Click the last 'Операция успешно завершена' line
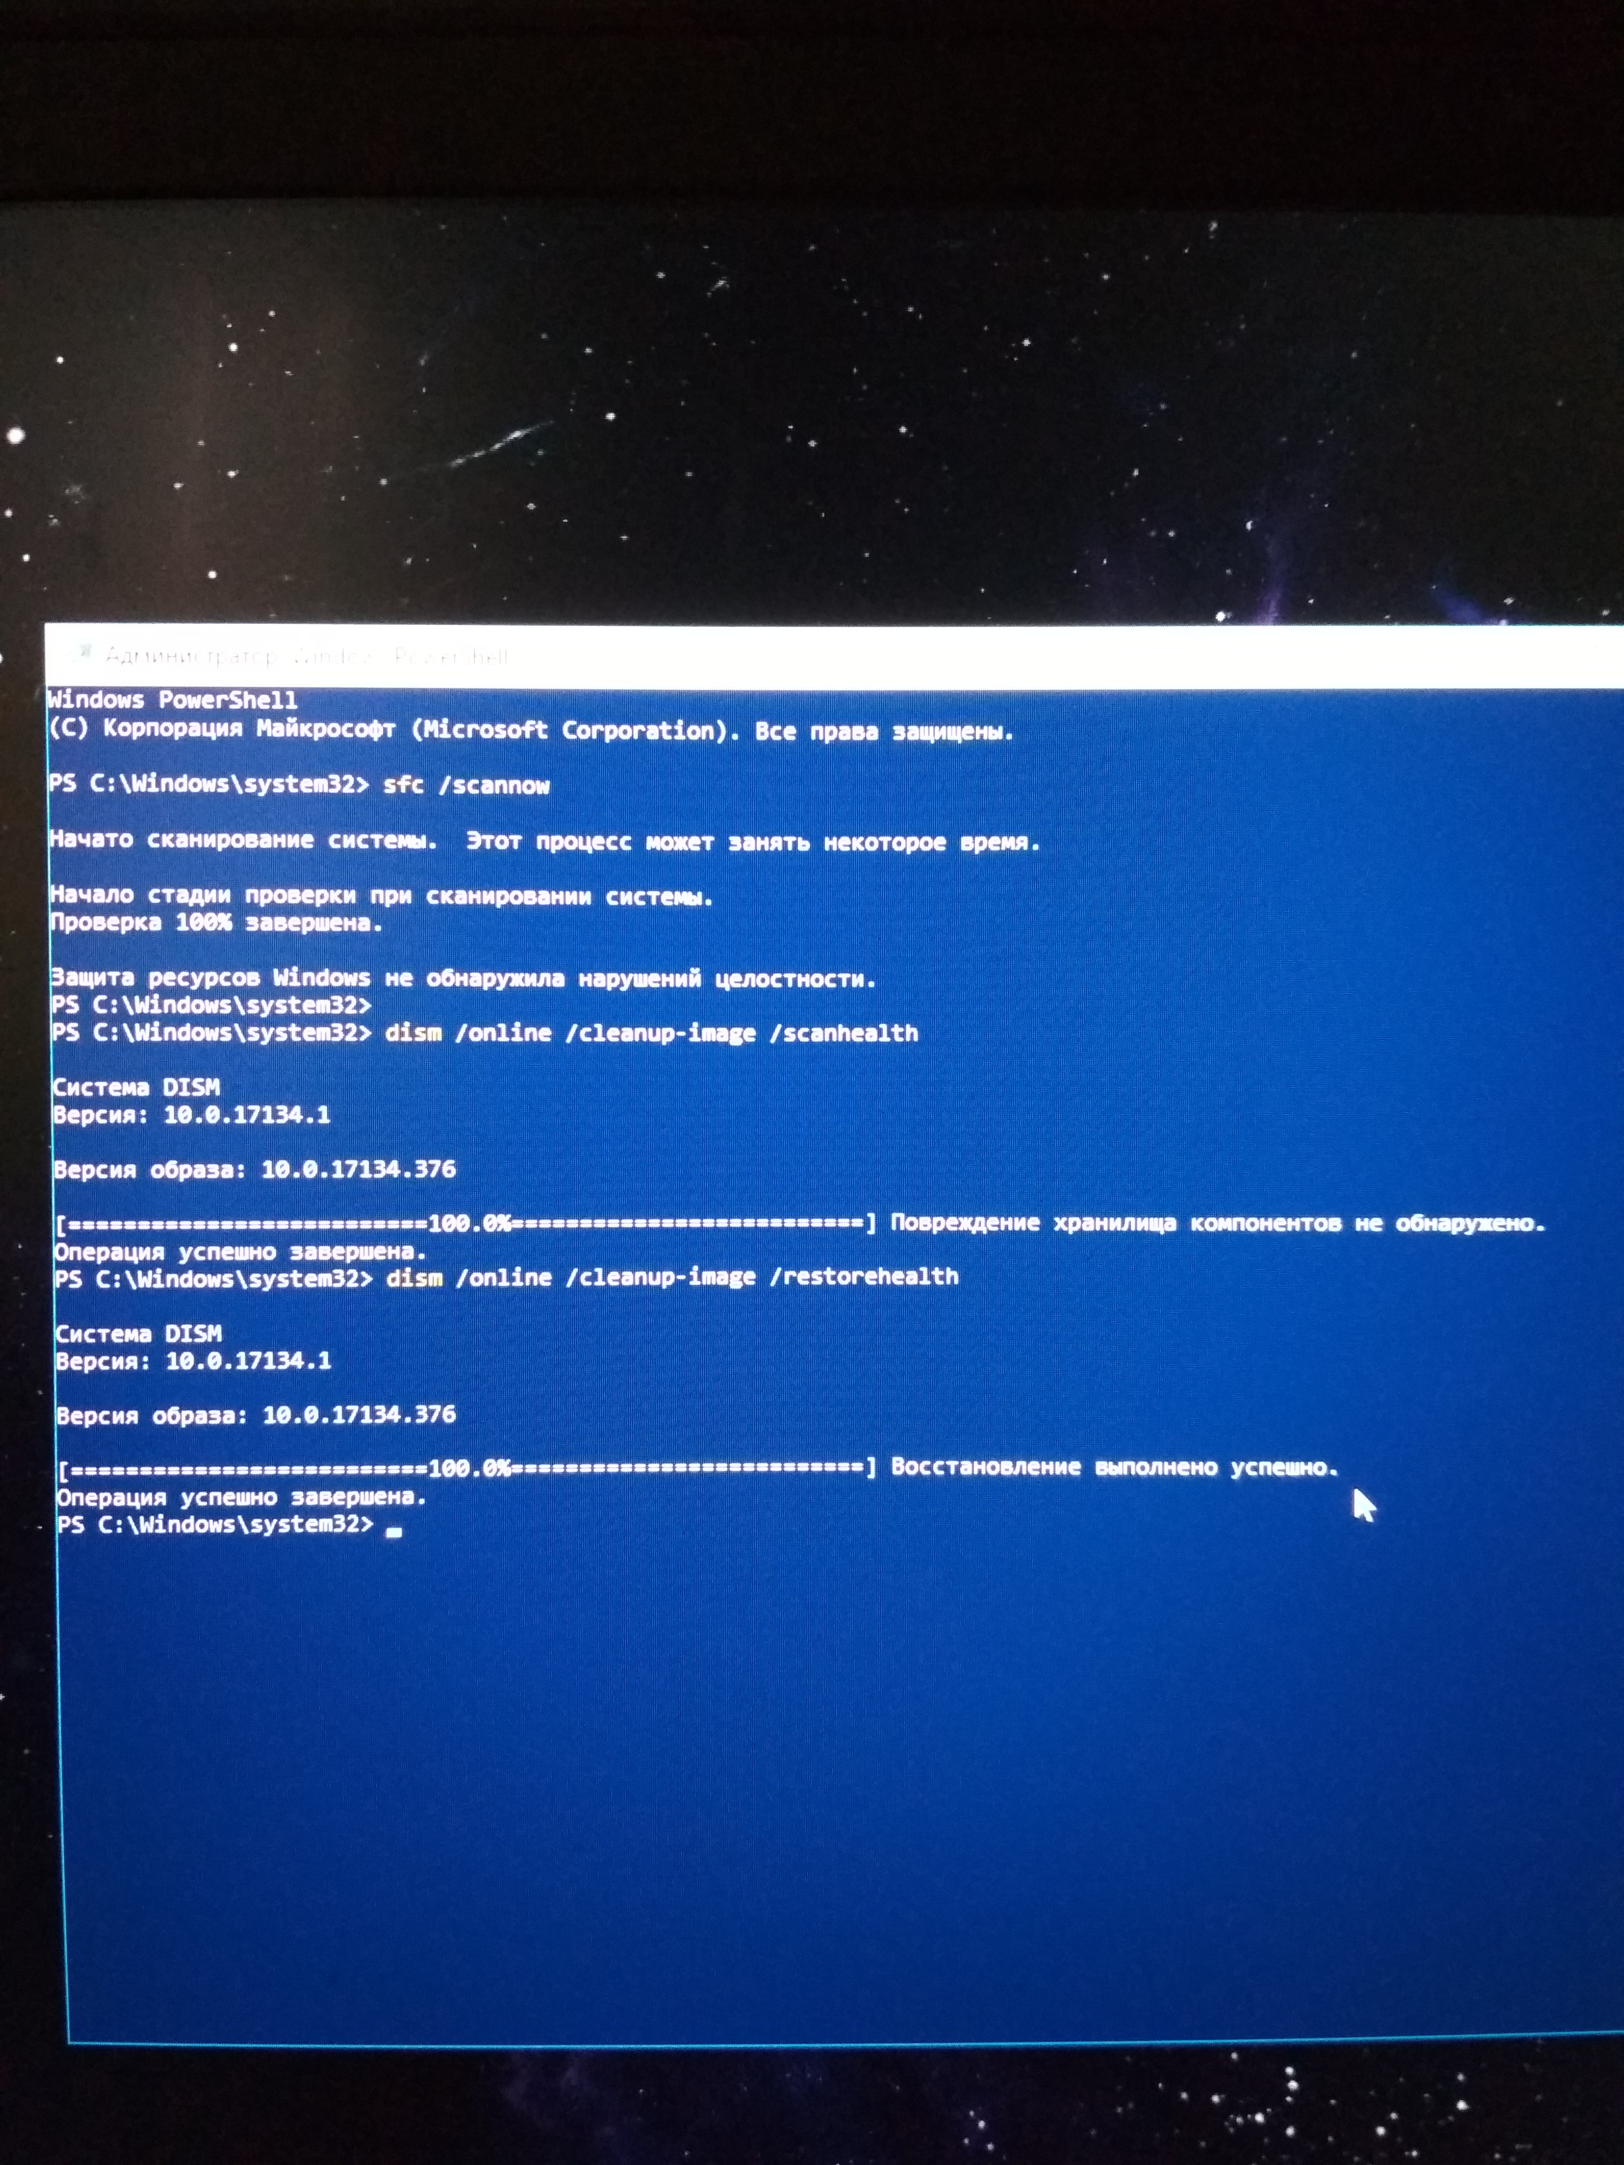The width and height of the screenshot is (1624, 2165). (x=241, y=1497)
